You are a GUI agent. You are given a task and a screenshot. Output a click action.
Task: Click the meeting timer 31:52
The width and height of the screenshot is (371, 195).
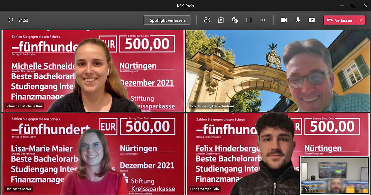click(x=23, y=20)
